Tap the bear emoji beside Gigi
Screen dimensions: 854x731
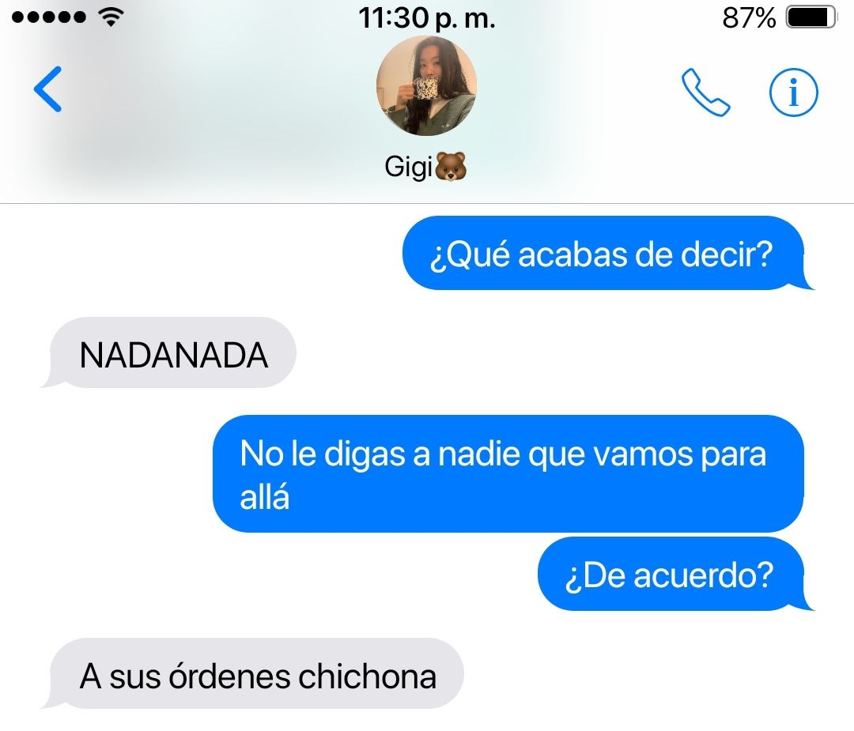(x=451, y=167)
